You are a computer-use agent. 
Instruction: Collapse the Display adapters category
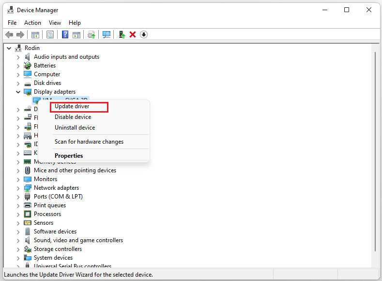18,92
